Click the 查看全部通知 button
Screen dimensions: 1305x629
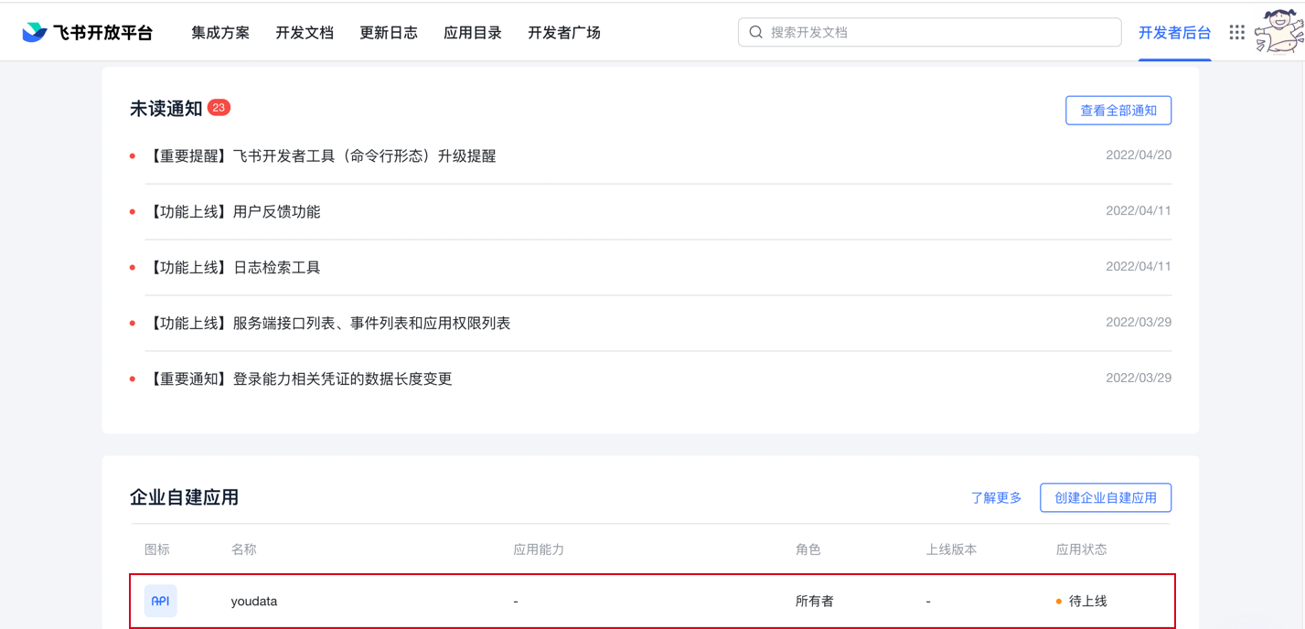(x=1118, y=111)
